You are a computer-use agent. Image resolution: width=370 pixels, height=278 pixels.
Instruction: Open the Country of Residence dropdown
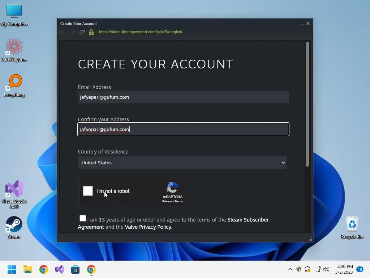point(182,163)
